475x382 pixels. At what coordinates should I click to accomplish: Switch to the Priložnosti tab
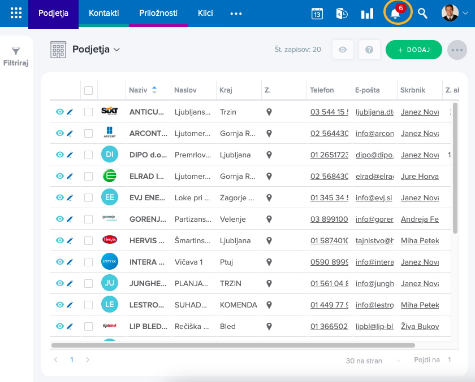(158, 13)
